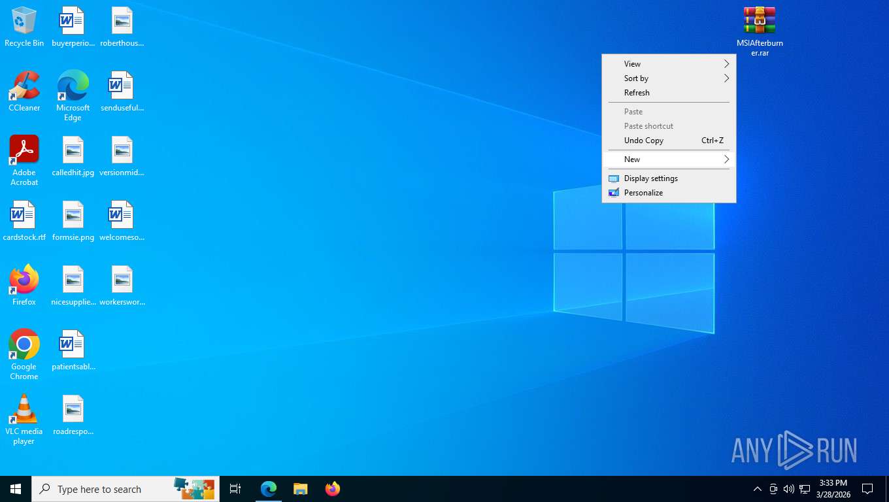889x502 pixels.
Task: Expand the View submenu in the context menu
Action: point(669,64)
